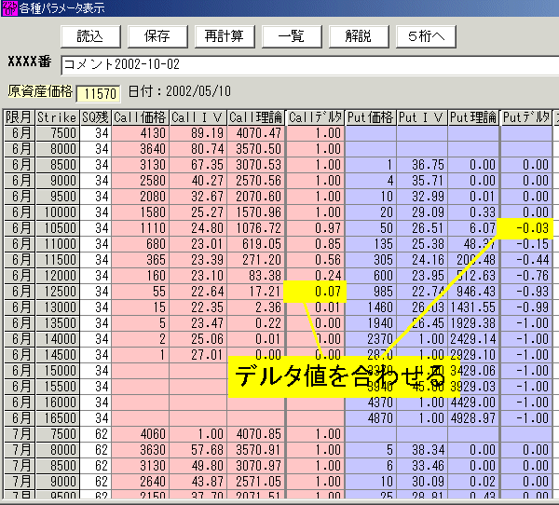Click Call IV cell 32.67
This screenshot has width=559, height=505.
pyautogui.click(x=198, y=197)
